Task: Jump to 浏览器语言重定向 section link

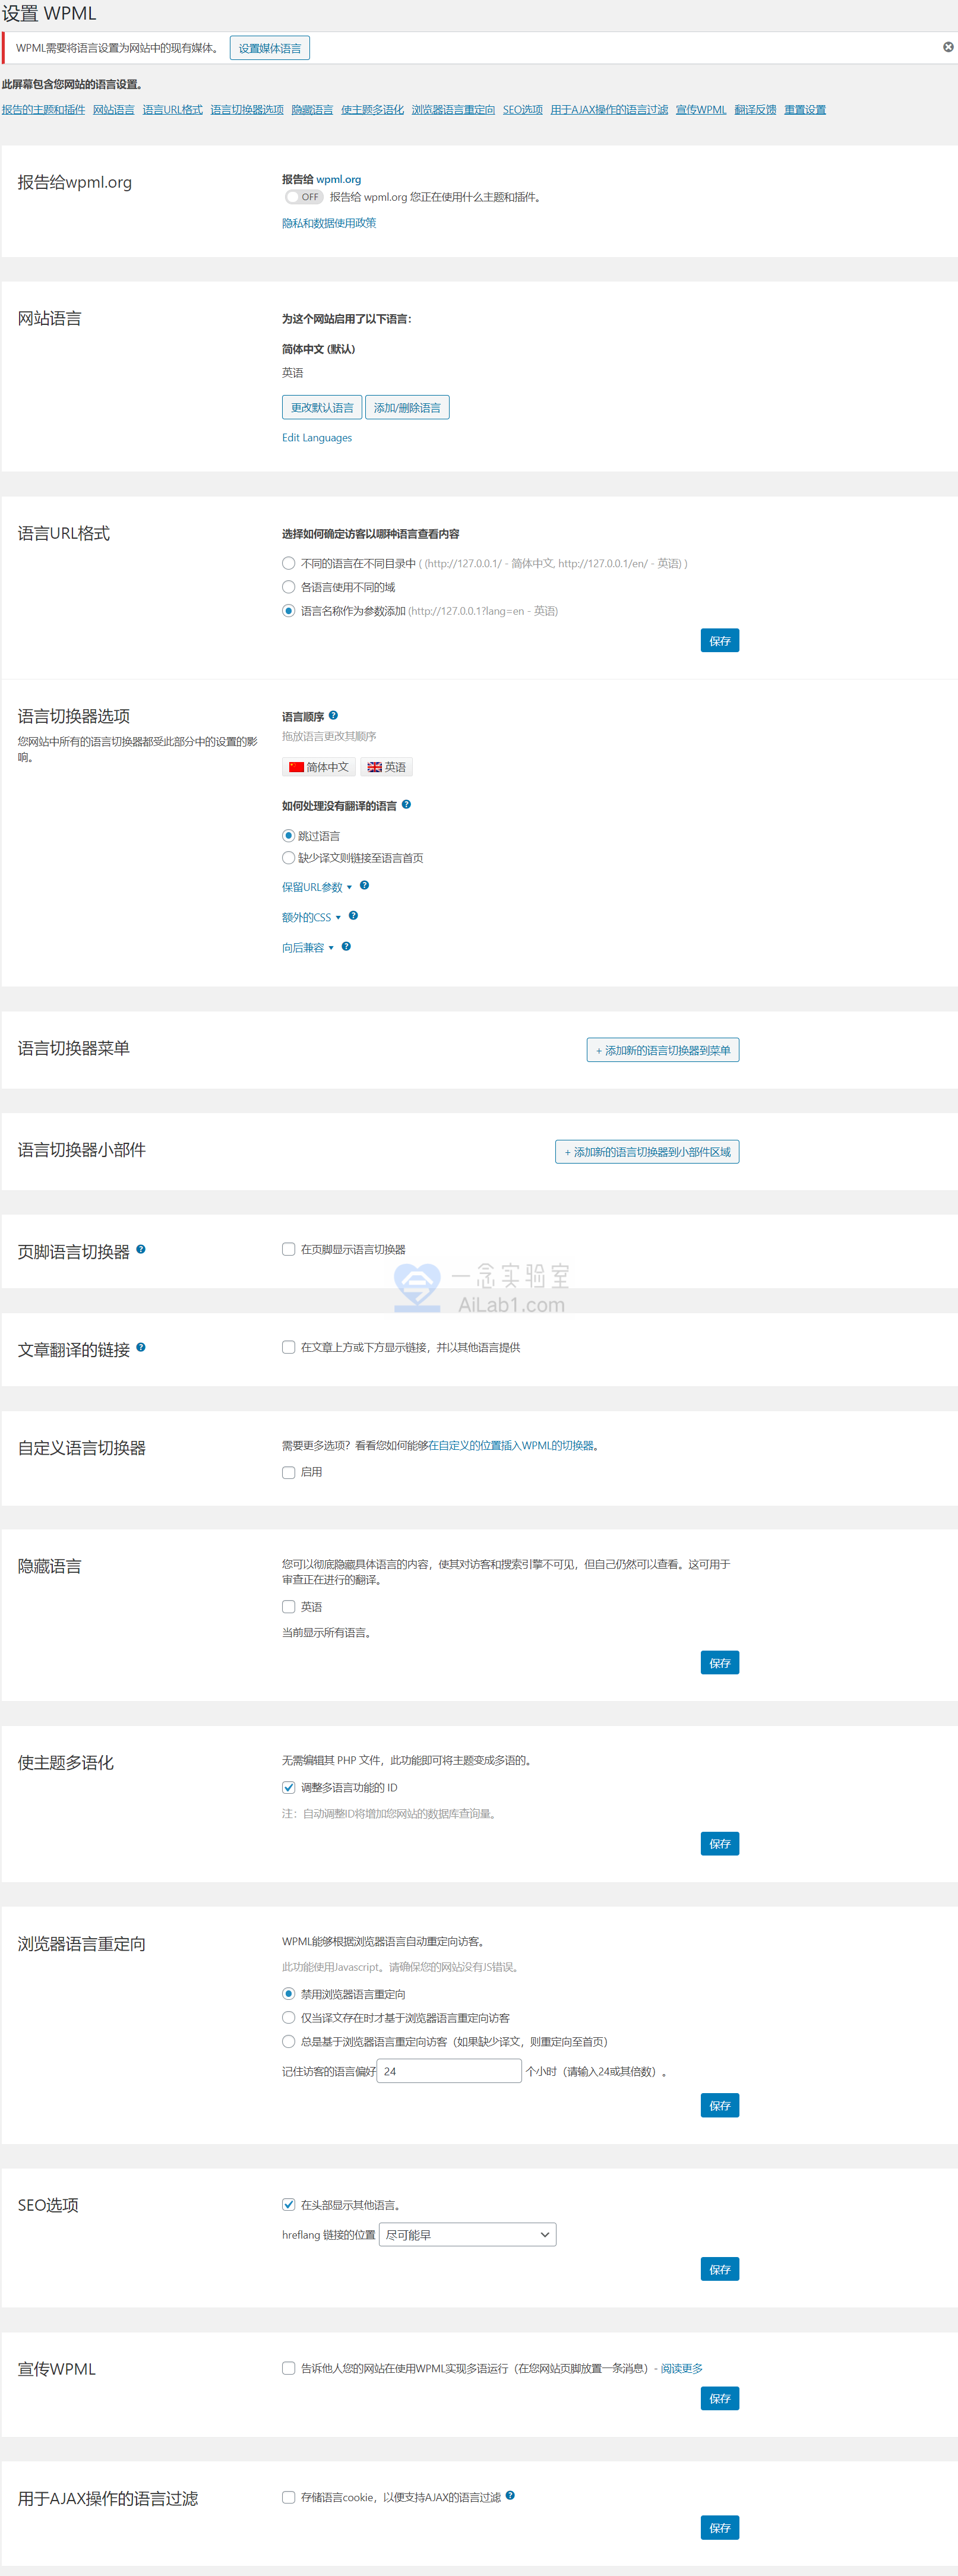Action: 453,110
